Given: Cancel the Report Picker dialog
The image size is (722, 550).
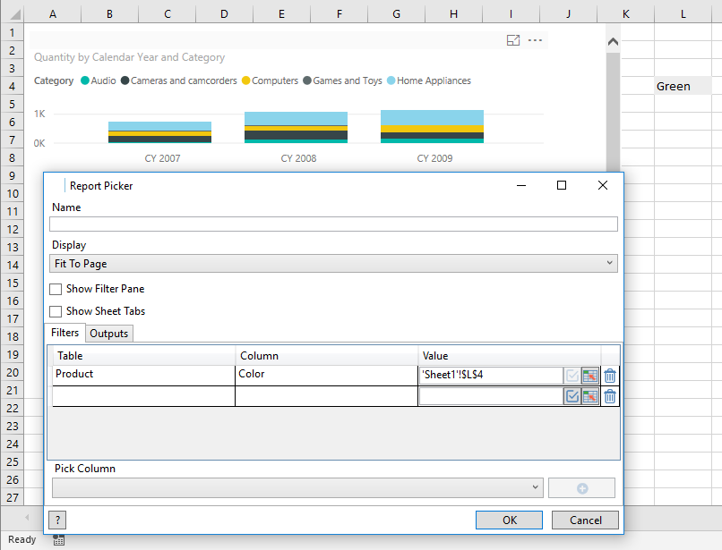Looking at the screenshot, I should click(585, 520).
